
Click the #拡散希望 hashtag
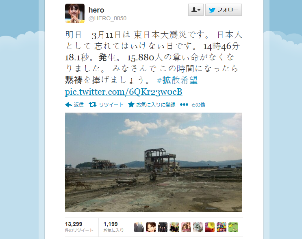(x=177, y=80)
